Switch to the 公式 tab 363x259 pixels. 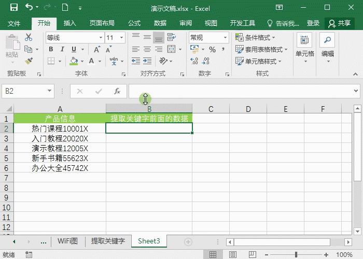click(x=134, y=23)
